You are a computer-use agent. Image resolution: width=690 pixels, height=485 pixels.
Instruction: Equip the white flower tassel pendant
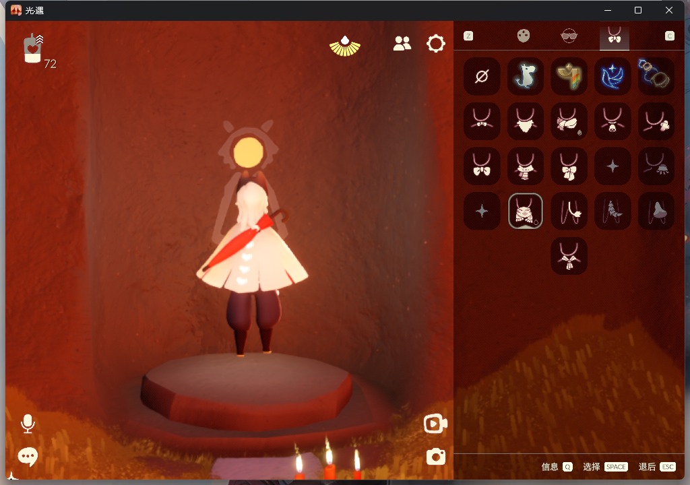coord(569,211)
